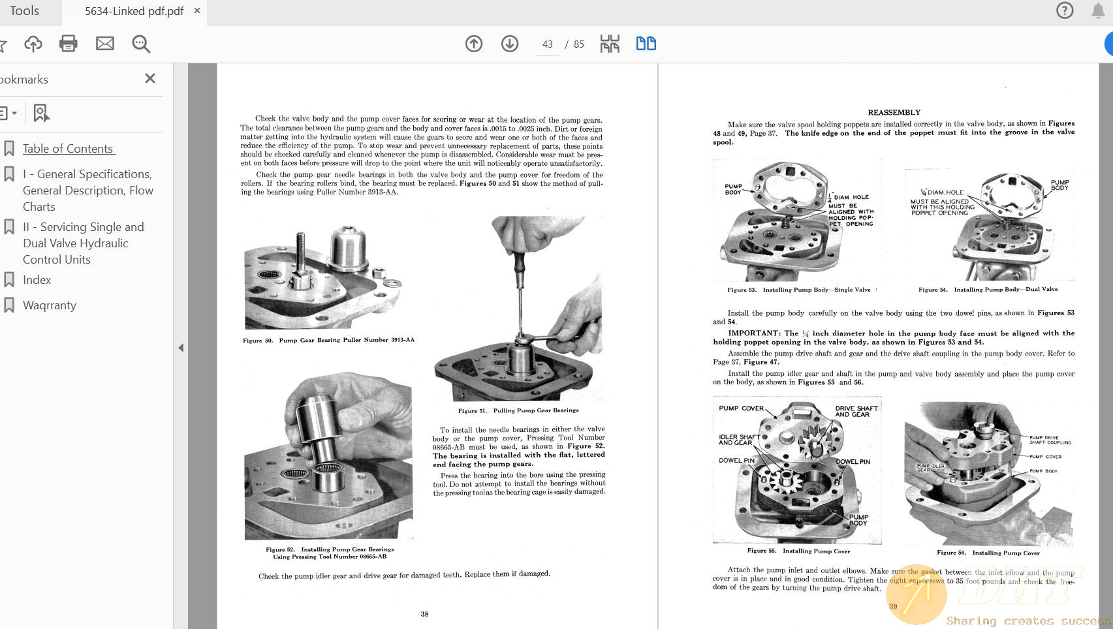The image size is (1113, 629).
Task: Open the Help question mark menu
Action: (x=1065, y=10)
